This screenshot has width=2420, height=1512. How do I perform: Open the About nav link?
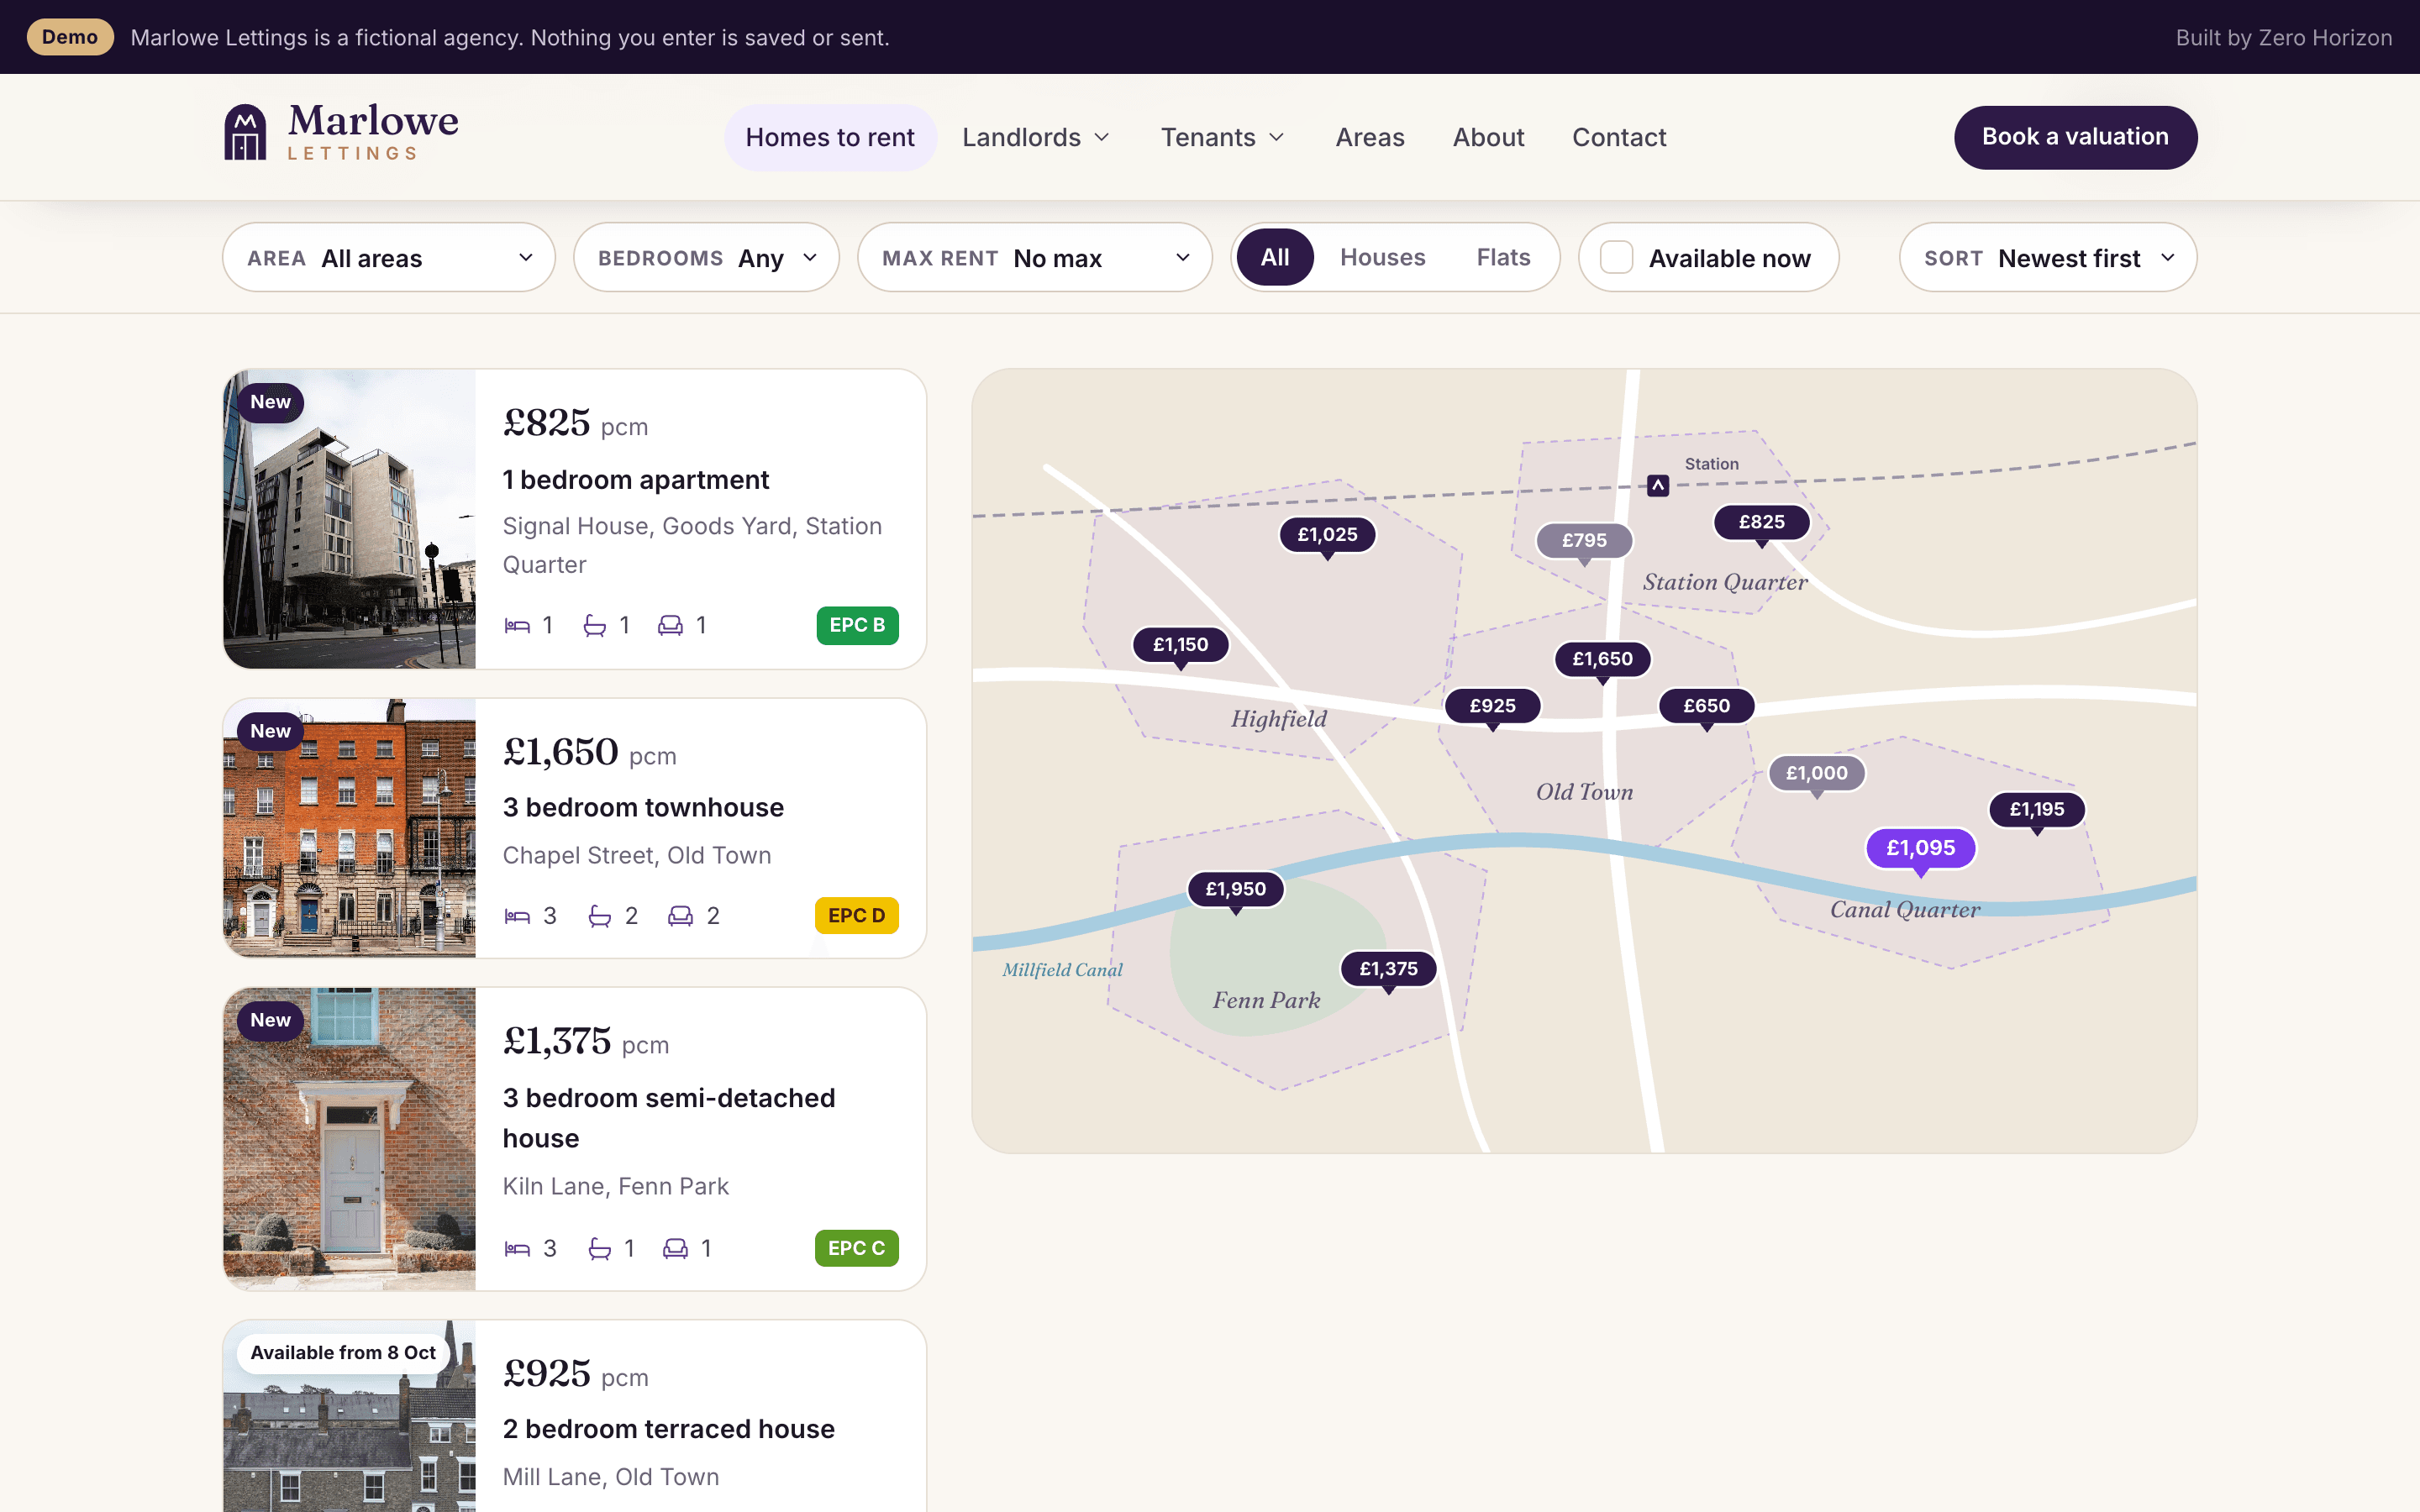point(1488,137)
